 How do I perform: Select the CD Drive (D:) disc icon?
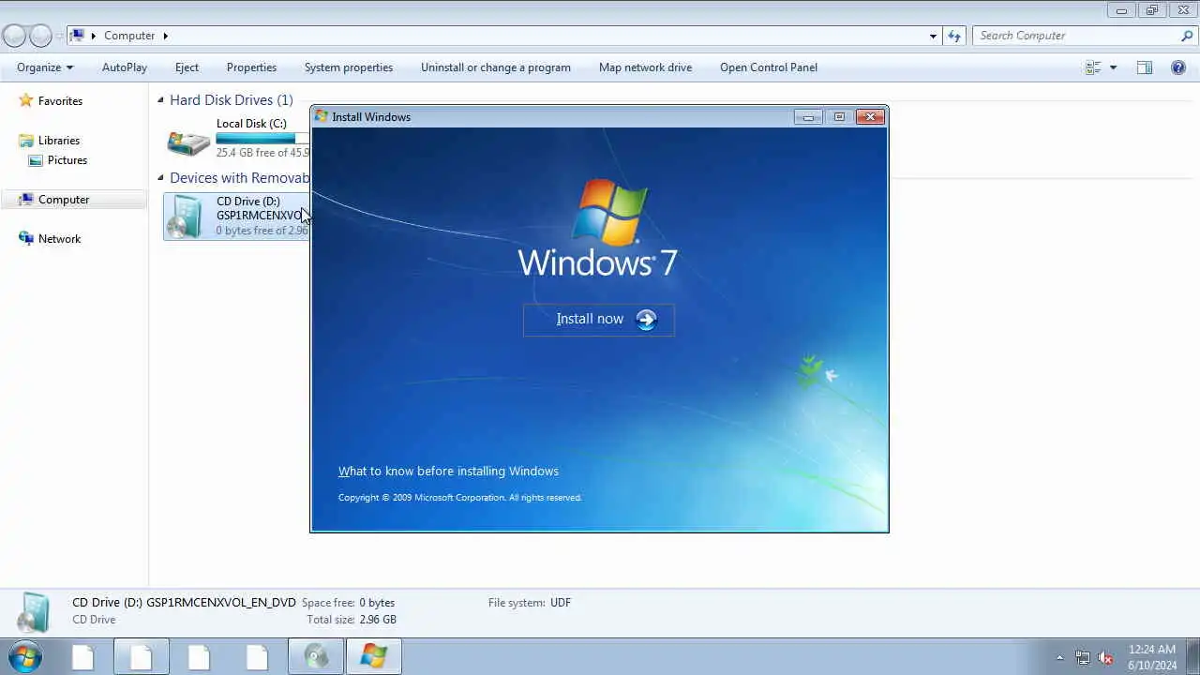186,217
